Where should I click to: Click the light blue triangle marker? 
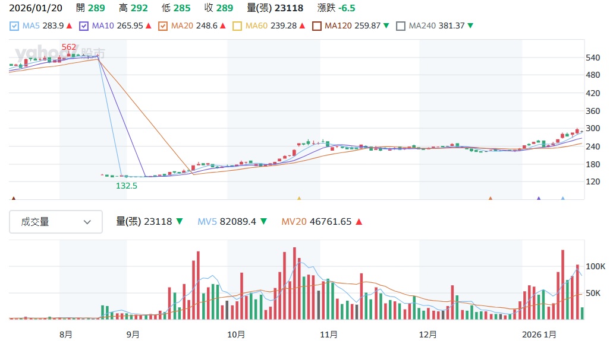tap(562, 199)
